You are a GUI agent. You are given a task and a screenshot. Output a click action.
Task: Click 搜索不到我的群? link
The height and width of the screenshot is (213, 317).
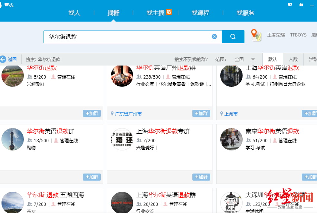tap(191, 59)
